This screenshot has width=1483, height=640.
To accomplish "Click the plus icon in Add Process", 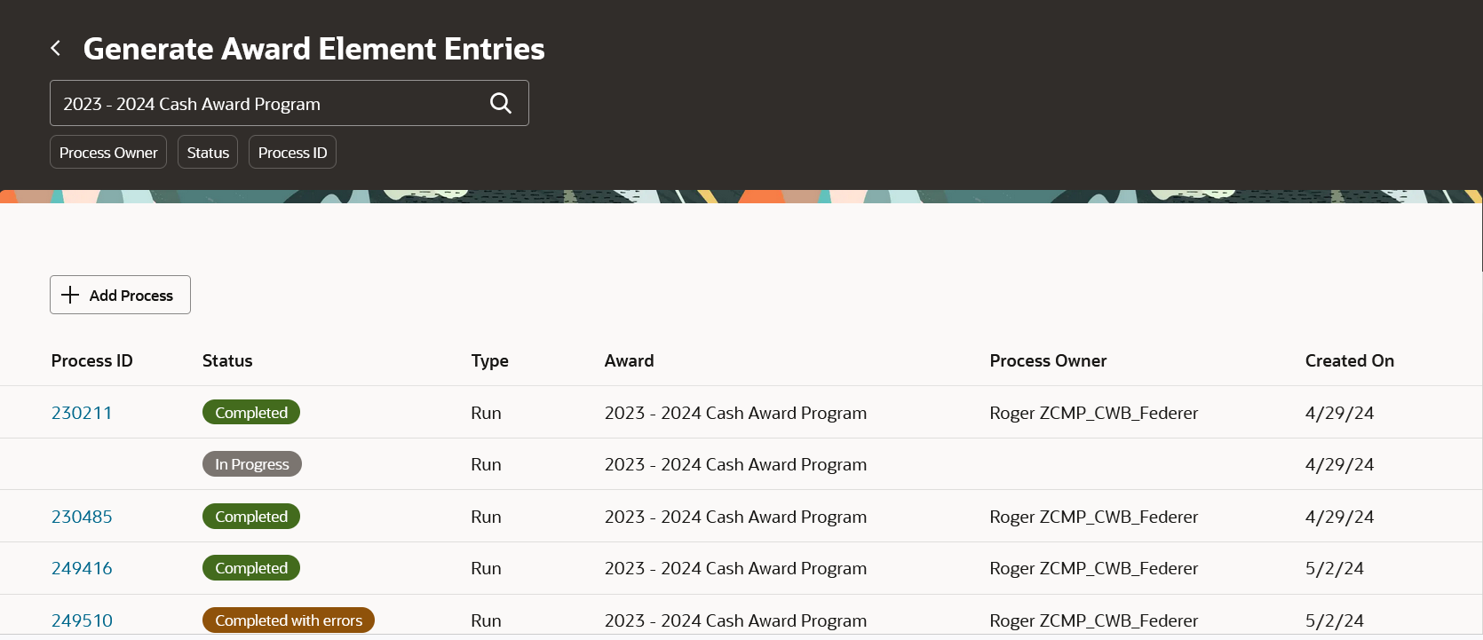I will tap(70, 295).
